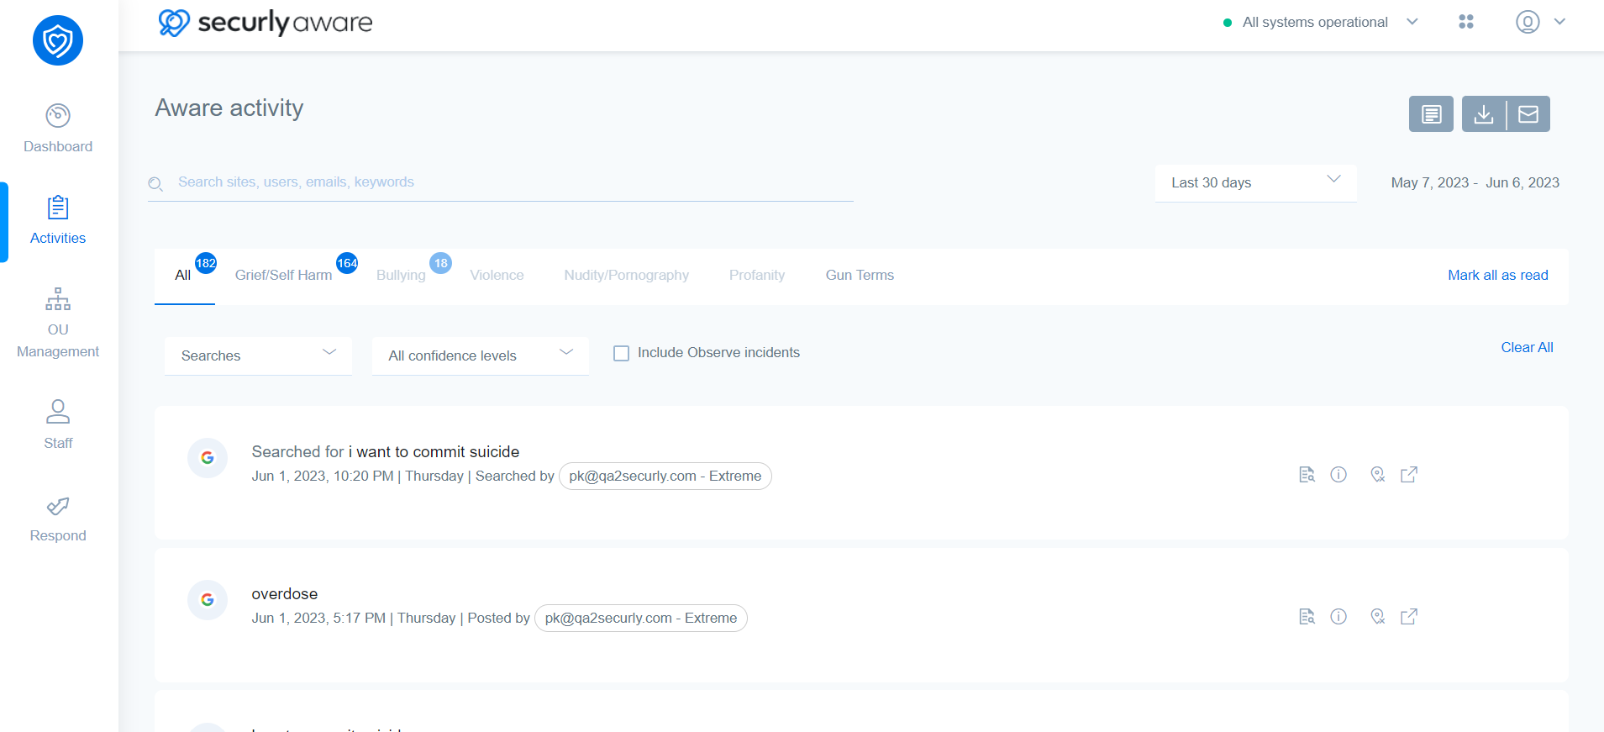The image size is (1604, 732).
Task: Click Google icon on overdose activity
Action: coord(208,600)
